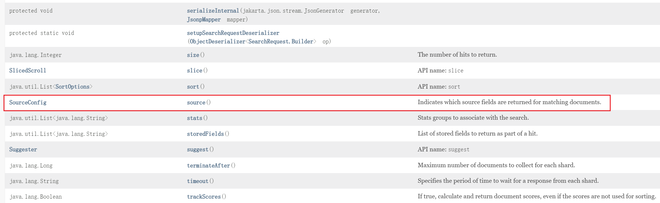
Task: Open the stats() method link
Action: [194, 118]
